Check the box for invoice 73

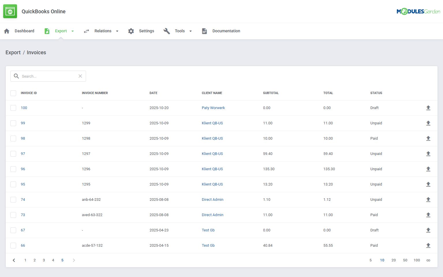pos(13,215)
